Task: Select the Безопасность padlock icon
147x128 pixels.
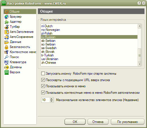Action: [6, 47]
